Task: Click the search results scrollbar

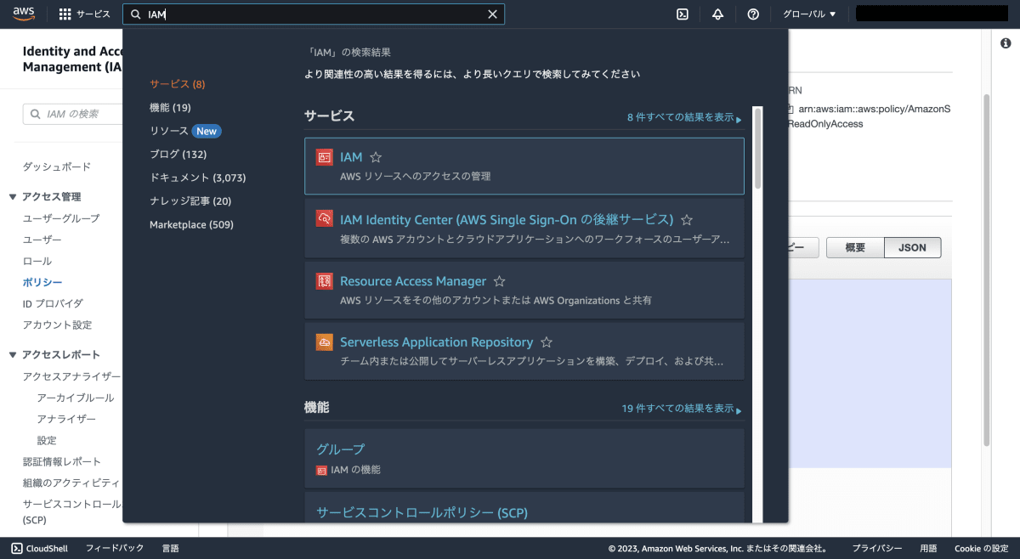Action: pyautogui.click(x=757, y=150)
